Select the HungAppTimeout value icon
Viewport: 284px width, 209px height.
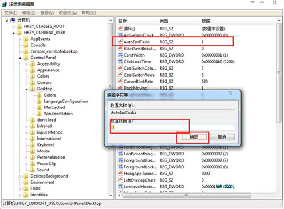(x=120, y=174)
